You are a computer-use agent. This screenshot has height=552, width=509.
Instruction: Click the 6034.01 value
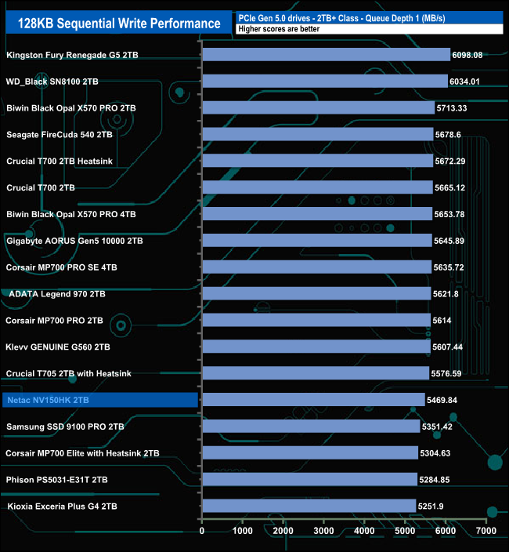(x=464, y=82)
